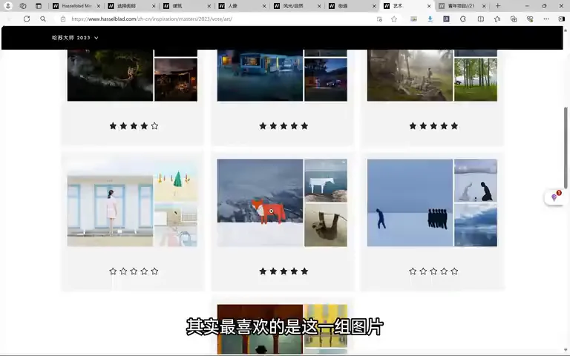570x356 pixels.
Task: Open the Favorites list icon
Action: click(497, 19)
